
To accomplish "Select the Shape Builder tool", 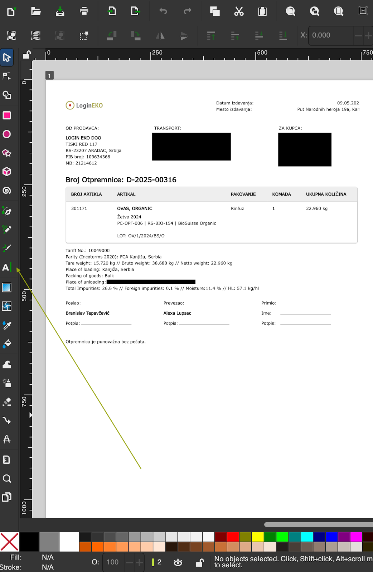I will point(7,95).
